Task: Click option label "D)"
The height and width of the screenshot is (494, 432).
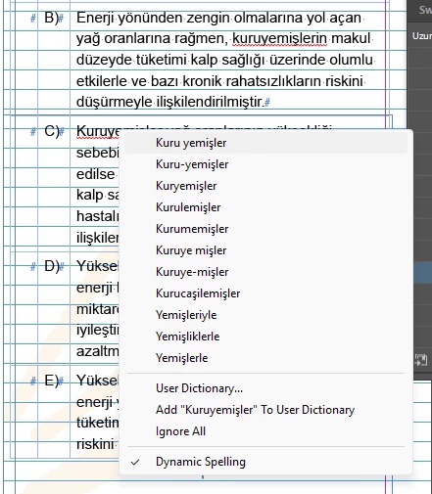Action: 52,266
